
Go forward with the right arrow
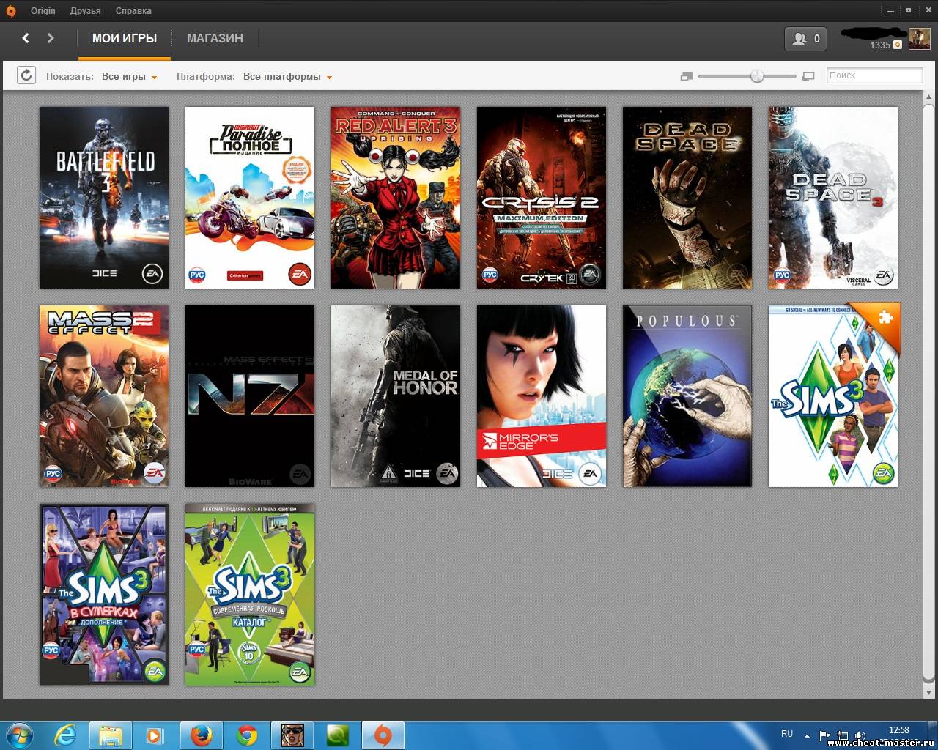pyautogui.click(x=51, y=38)
